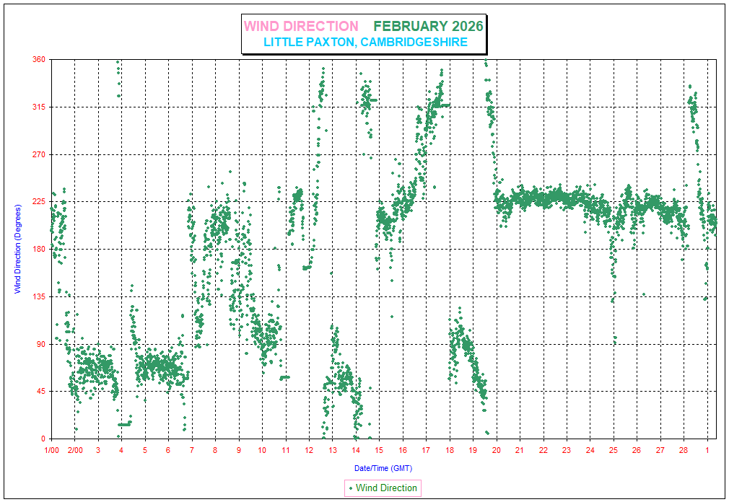729x502 pixels.
Task: Select the 180 degree axis label
Action: (x=38, y=250)
